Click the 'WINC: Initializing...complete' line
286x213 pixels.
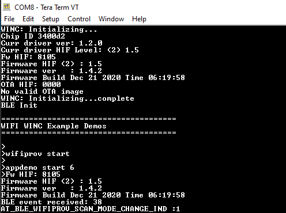coord(67,98)
